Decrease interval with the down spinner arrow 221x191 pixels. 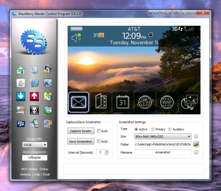pyautogui.click(x=107, y=154)
